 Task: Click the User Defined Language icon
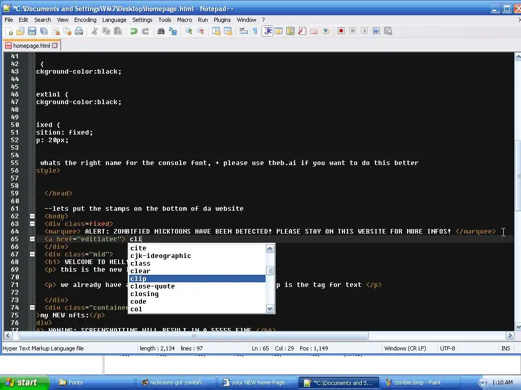click(x=278, y=31)
